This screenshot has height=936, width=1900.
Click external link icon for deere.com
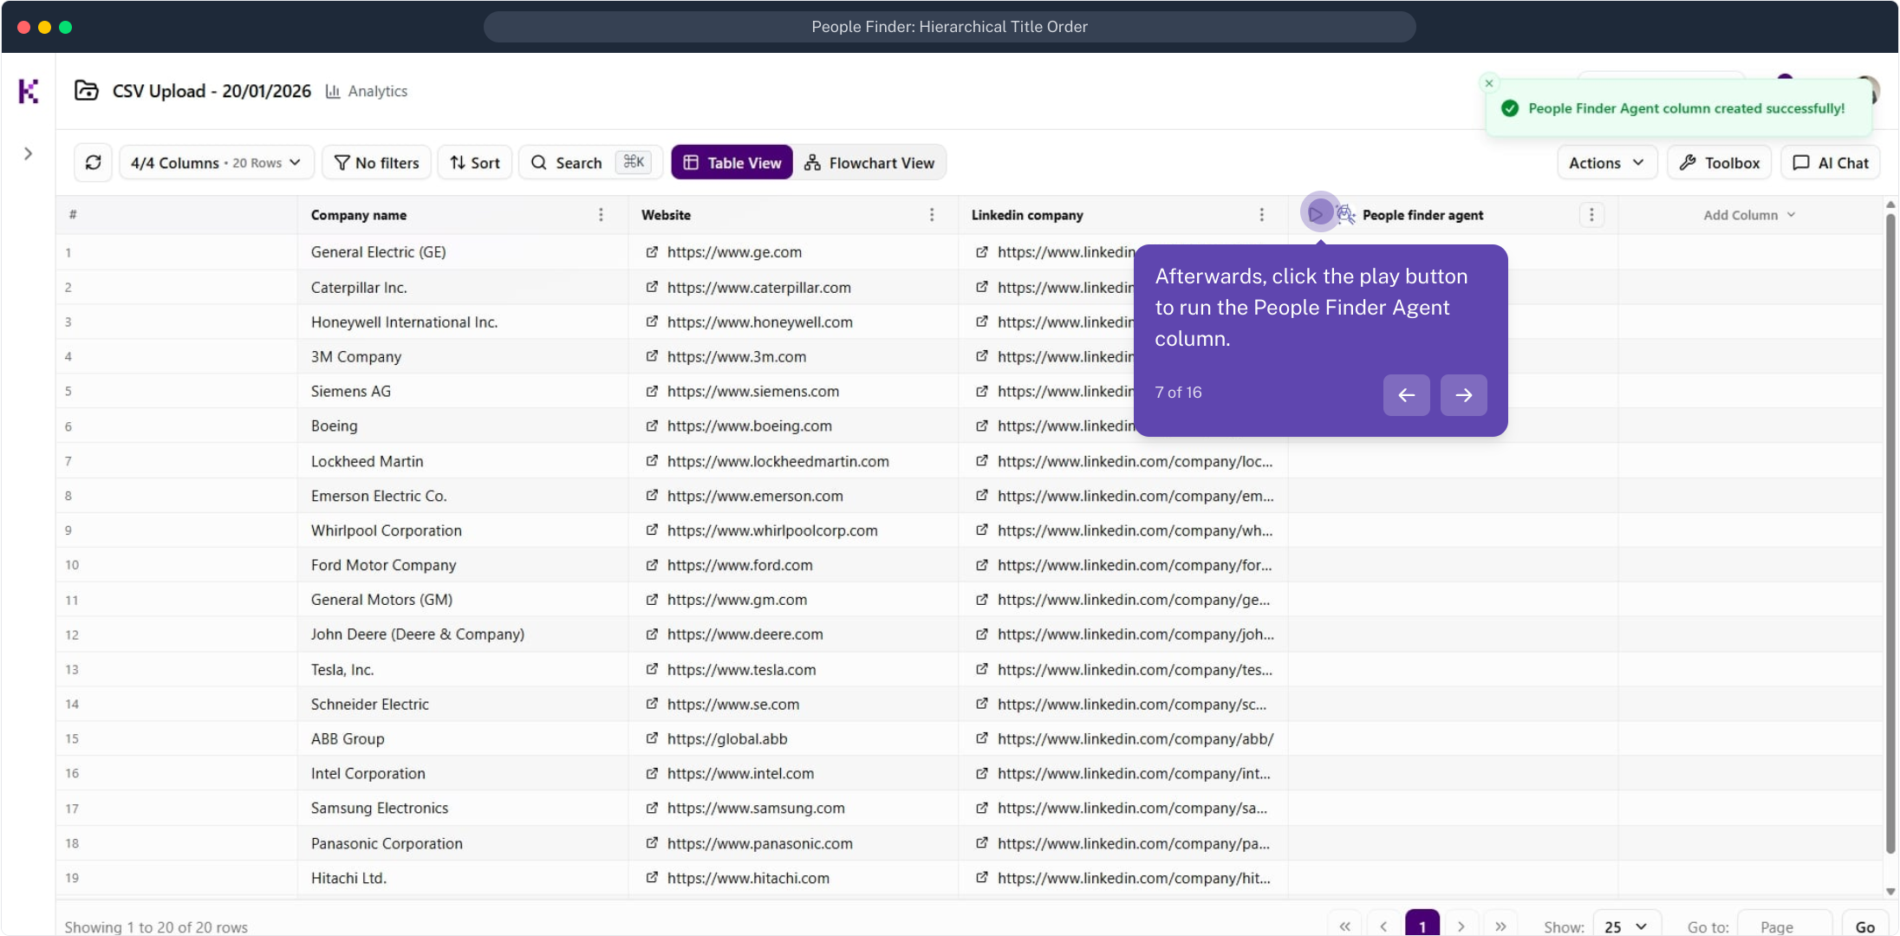(652, 634)
